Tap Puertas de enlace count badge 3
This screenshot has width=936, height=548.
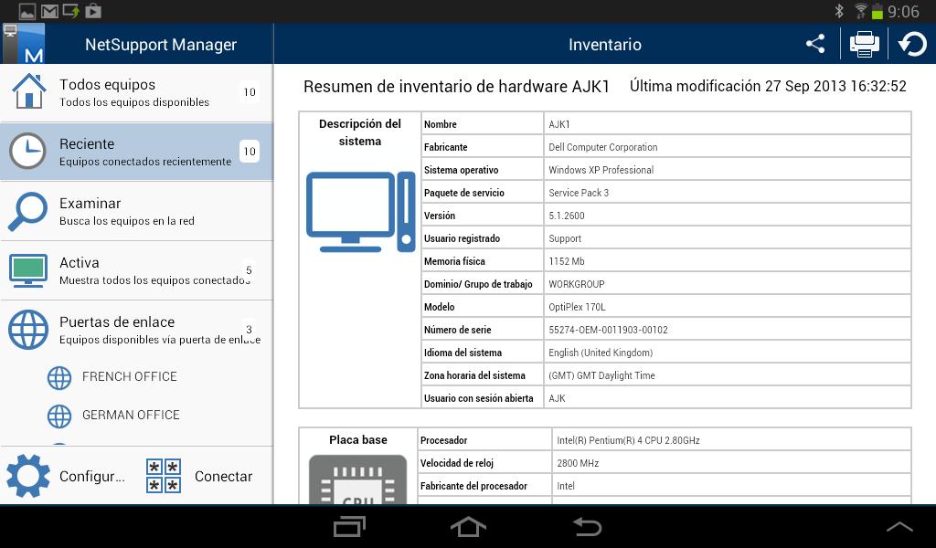click(x=249, y=329)
